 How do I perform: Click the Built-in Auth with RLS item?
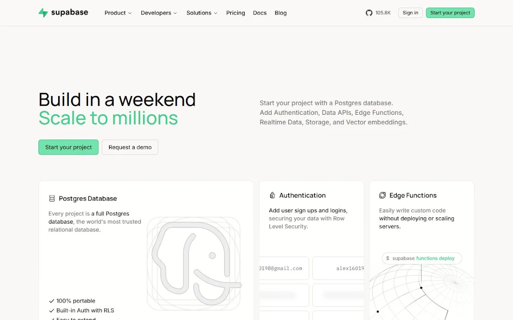tap(81, 311)
